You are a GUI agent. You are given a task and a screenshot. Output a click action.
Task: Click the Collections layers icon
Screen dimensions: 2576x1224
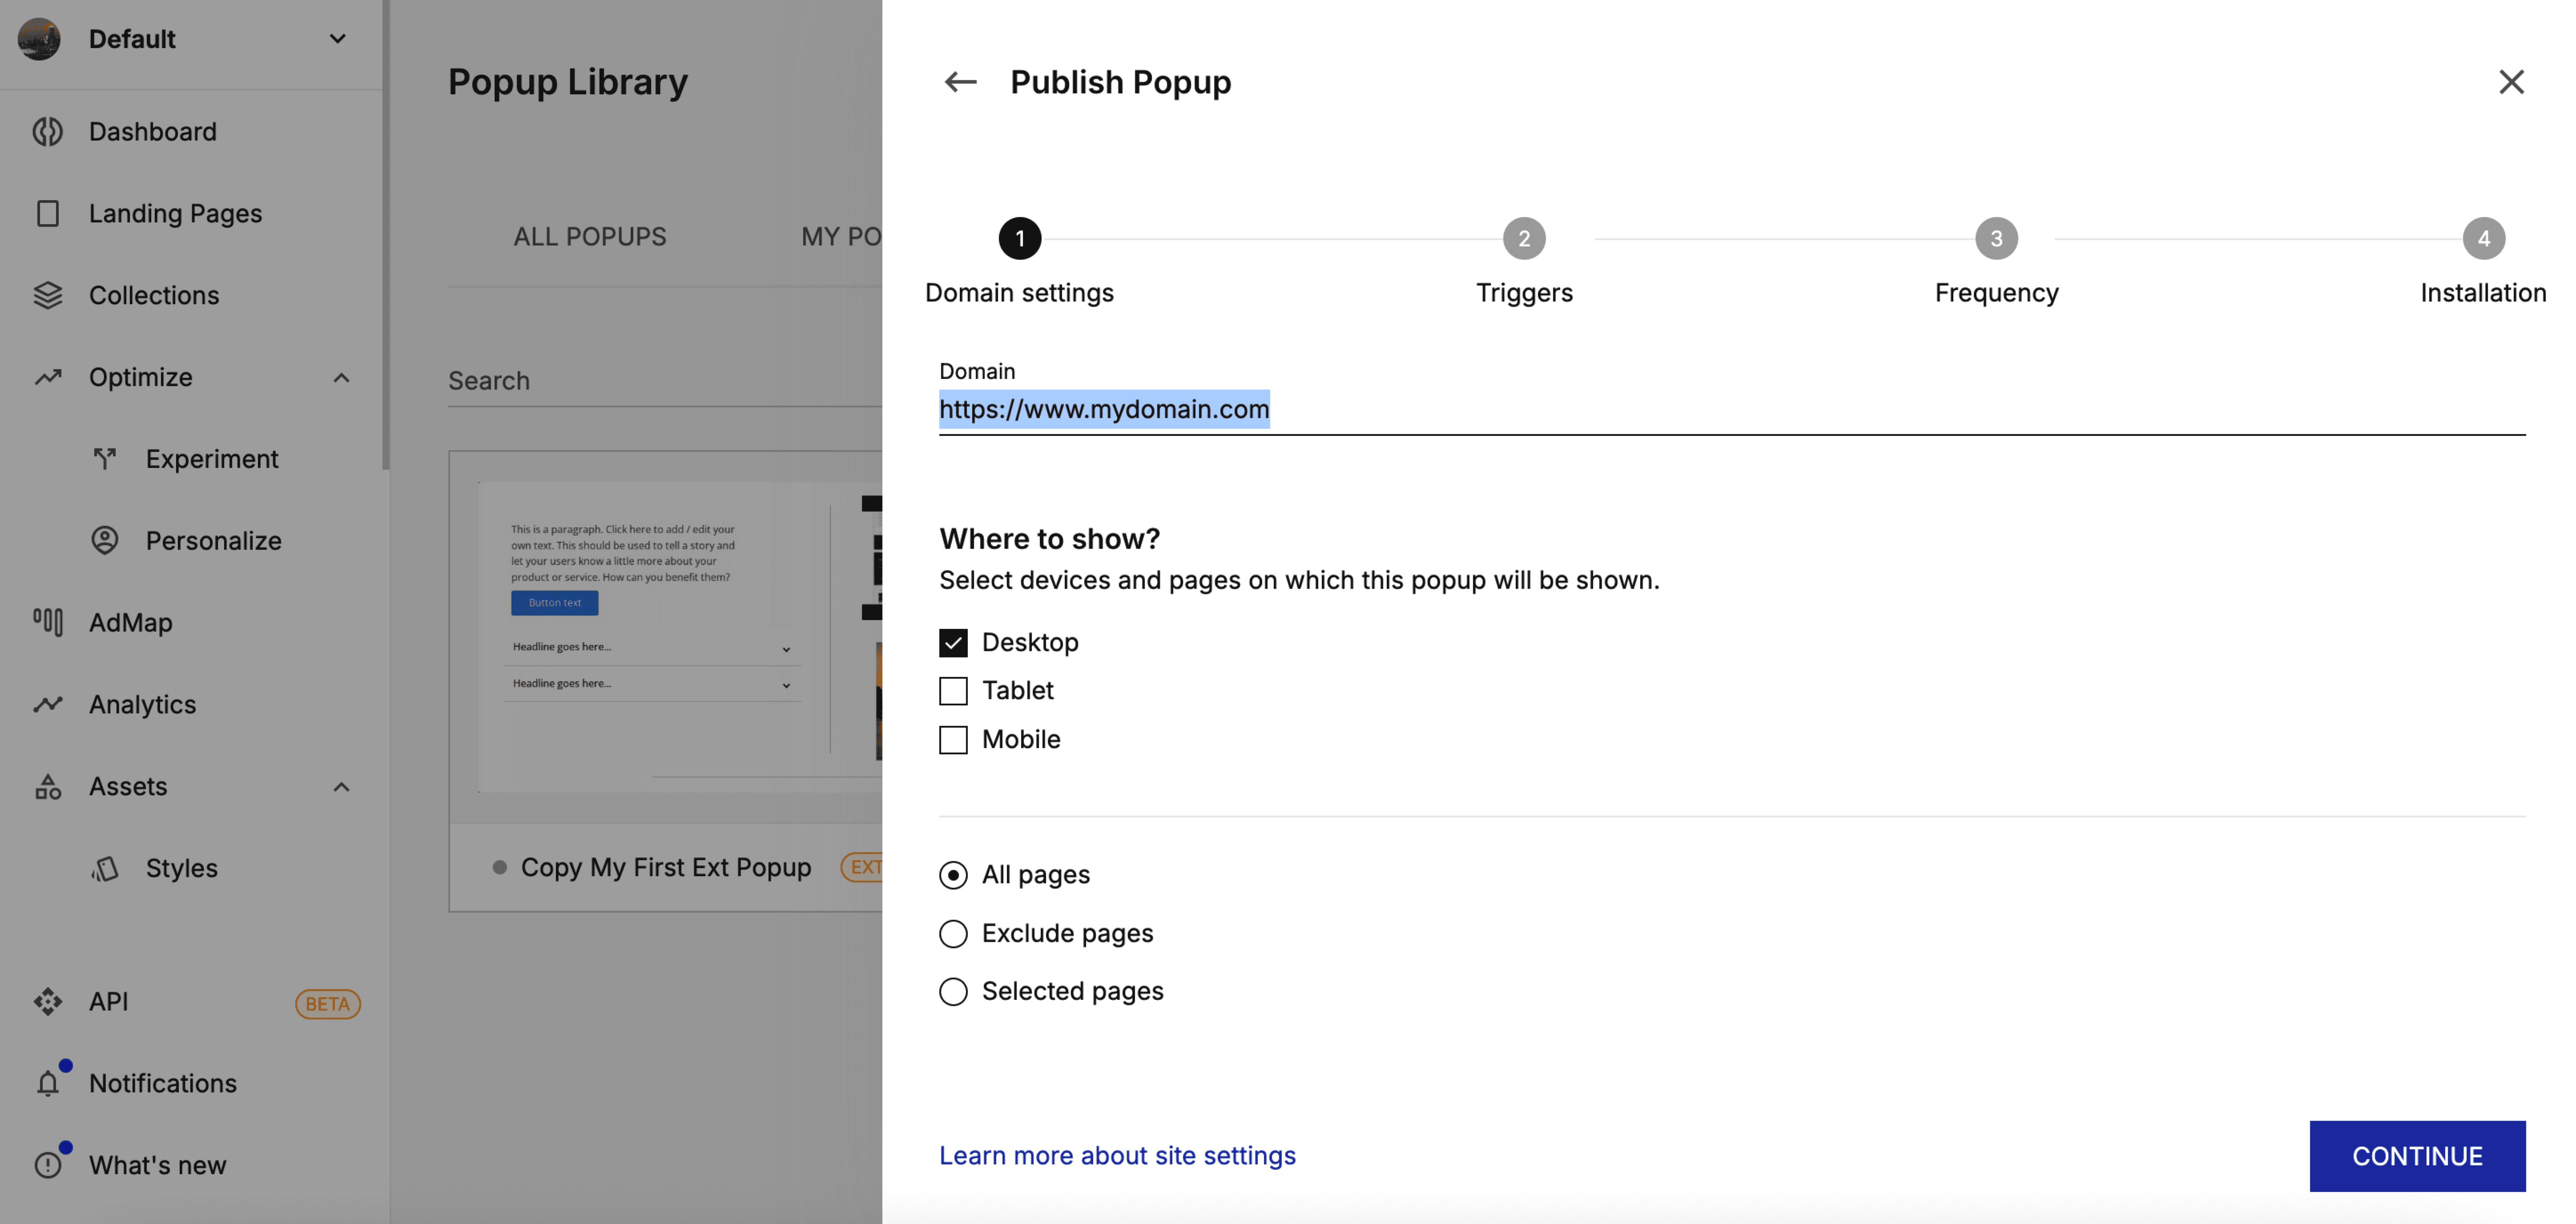tap(47, 295)
